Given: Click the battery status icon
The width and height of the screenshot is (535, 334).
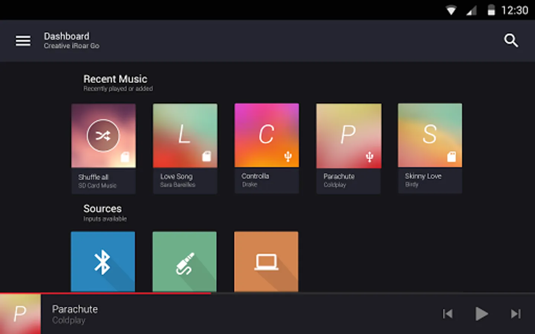Looking at the screenshot, I should (491, 10).
